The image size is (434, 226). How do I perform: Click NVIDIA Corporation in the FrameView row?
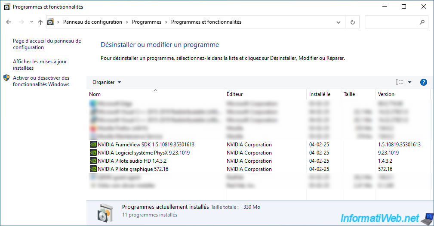(x=249, y=144)
